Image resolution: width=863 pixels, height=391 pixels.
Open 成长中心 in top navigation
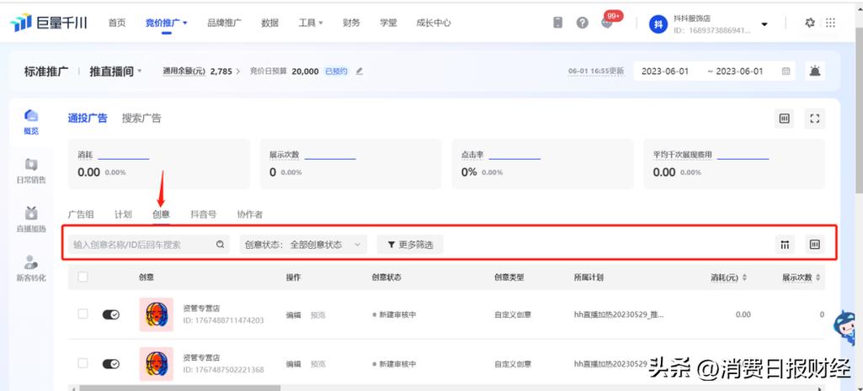coord(433,23)
